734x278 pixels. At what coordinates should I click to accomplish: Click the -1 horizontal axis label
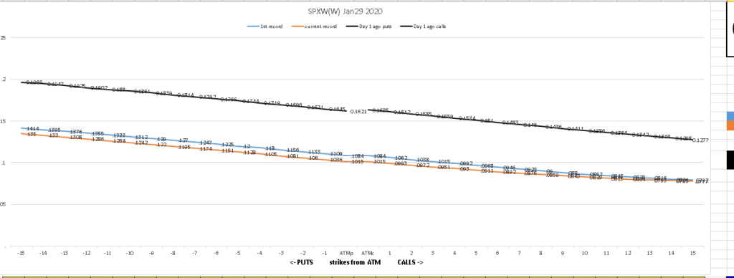[x=325, y=253]
